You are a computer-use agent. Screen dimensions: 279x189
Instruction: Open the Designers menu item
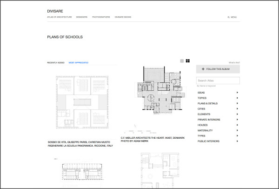tap(82, 17)
